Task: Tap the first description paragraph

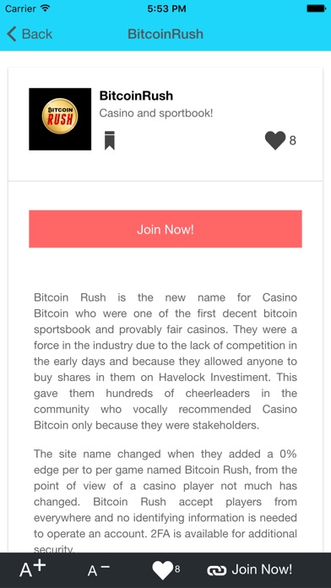Action: click(x=165, y=362)
